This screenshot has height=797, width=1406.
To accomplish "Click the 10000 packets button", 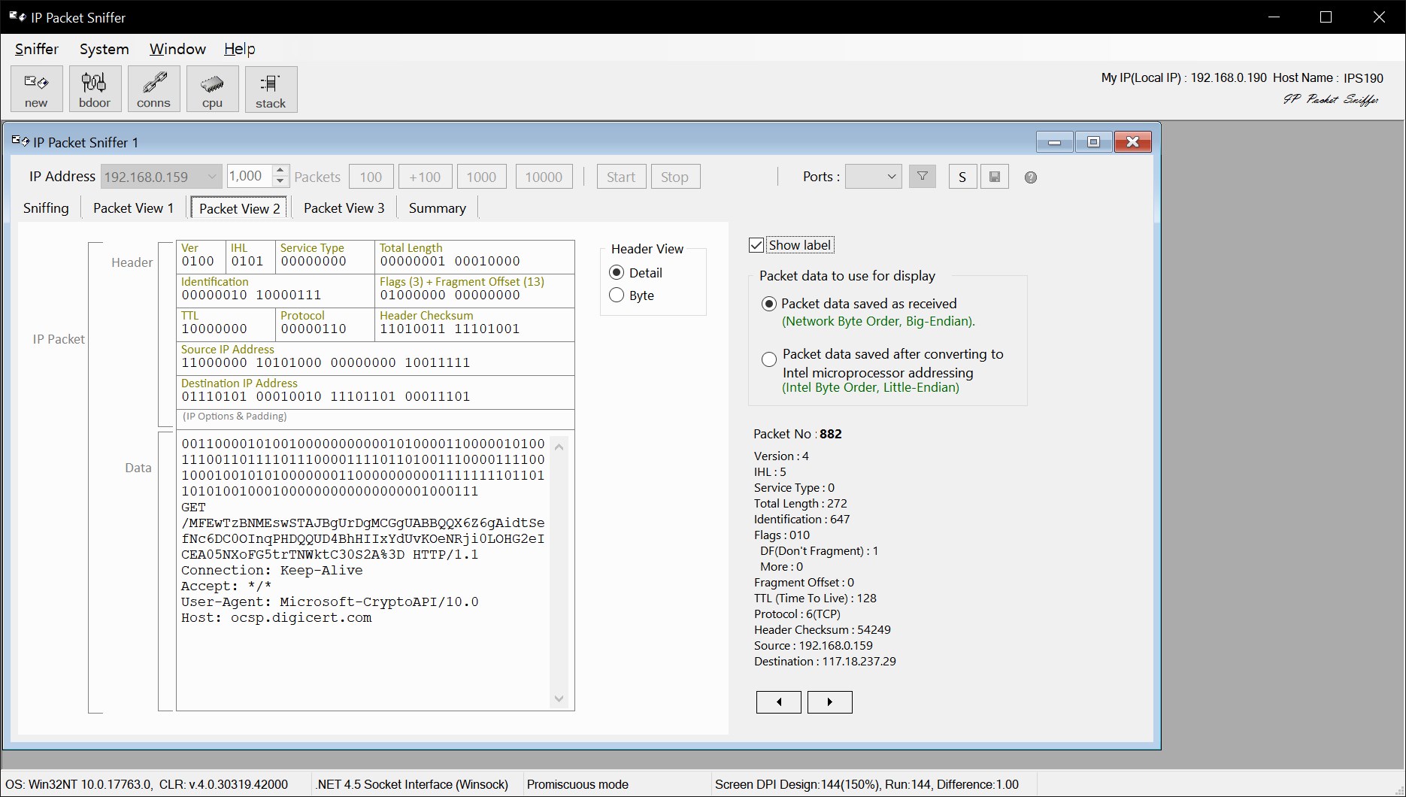I will tap(544, 176).
